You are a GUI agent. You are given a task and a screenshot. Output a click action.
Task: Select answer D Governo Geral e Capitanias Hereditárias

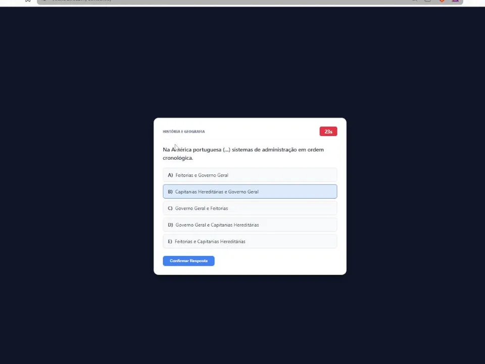[250, 224]
